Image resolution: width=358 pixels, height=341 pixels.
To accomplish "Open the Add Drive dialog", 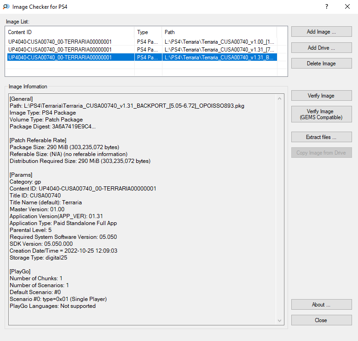I will (321, 48).
